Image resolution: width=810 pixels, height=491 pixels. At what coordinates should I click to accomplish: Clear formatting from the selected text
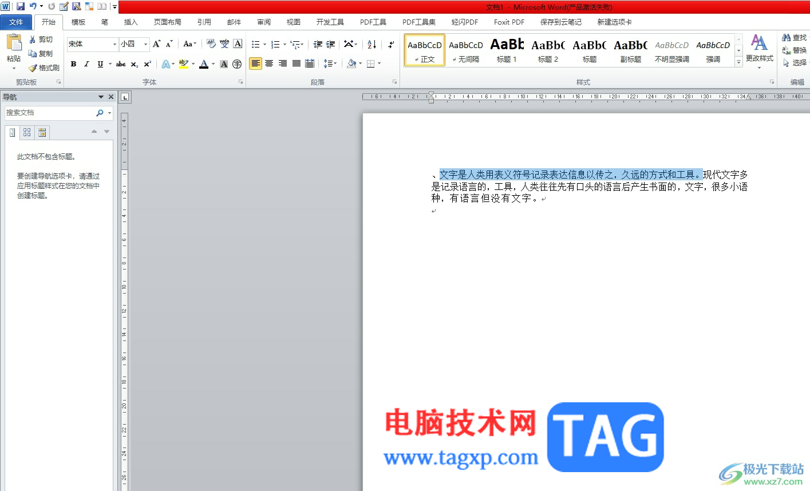coord(211,44)
